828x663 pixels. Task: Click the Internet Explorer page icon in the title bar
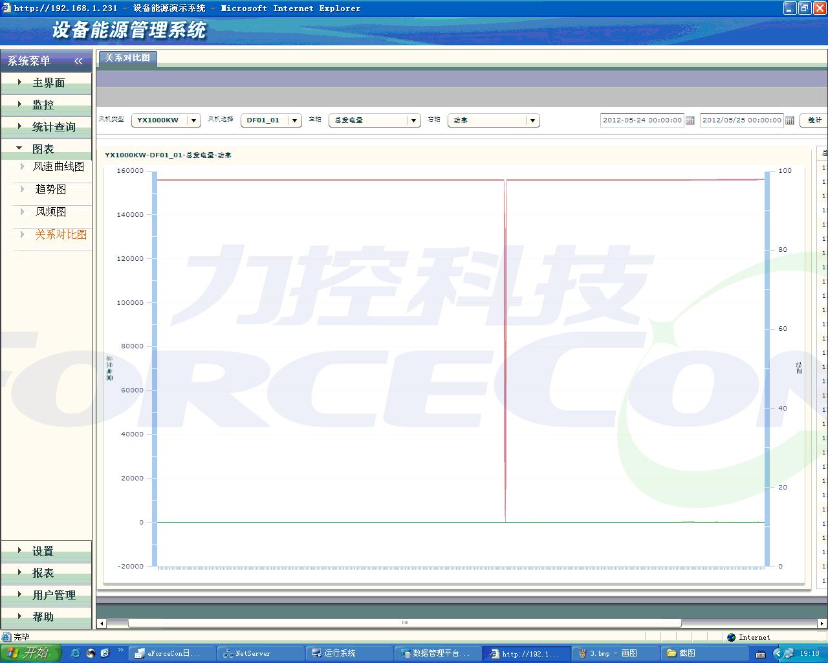6,8
